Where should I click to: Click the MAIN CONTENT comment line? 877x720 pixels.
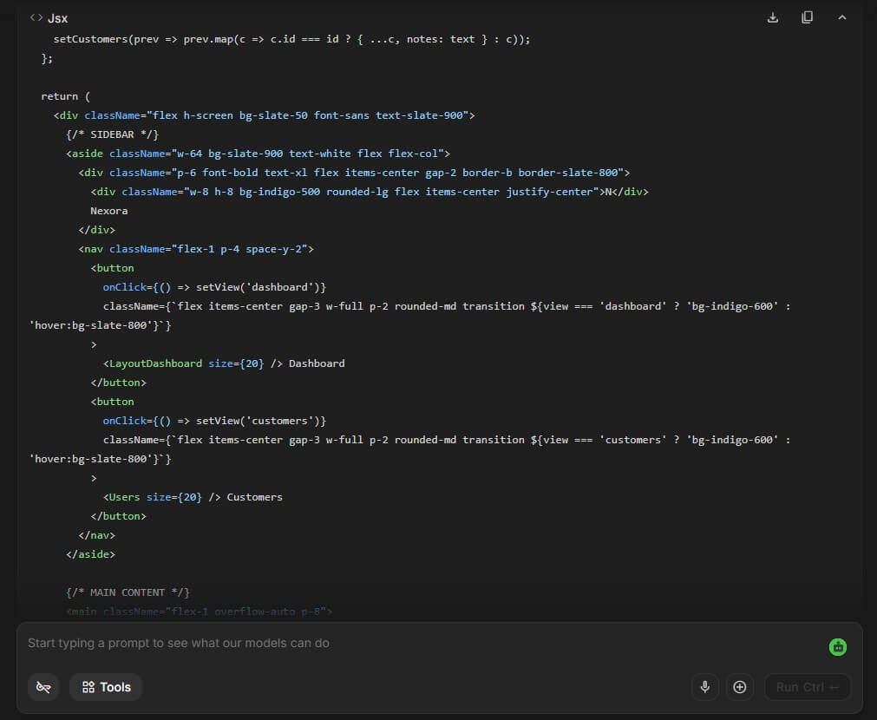(128, 592)
